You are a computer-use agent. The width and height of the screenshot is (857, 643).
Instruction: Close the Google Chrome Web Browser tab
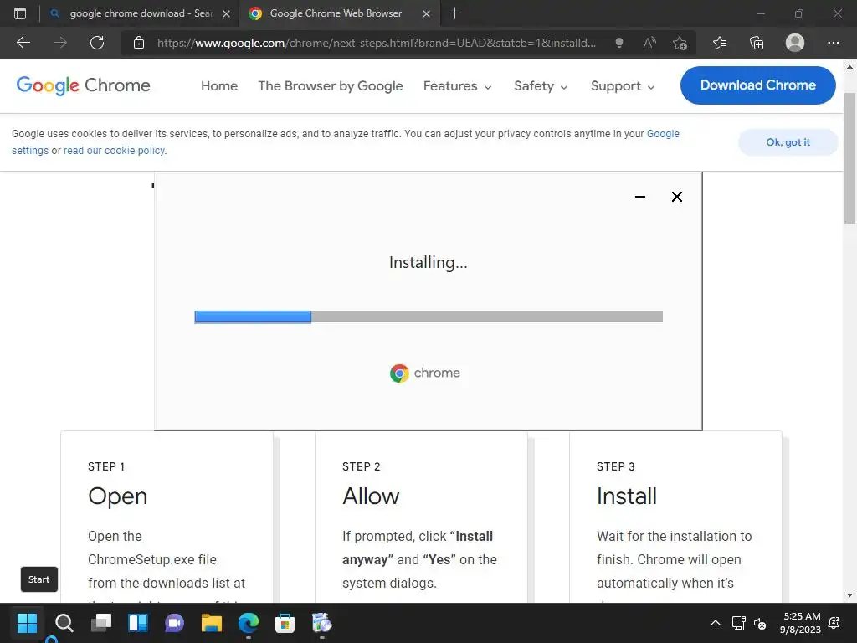[x=427, y=13]
